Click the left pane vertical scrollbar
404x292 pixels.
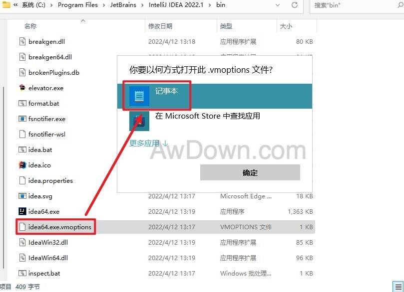pos(3,149)
